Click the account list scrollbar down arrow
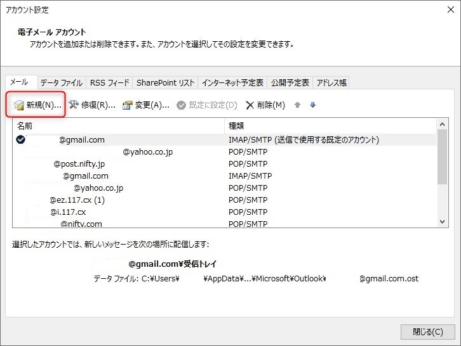 pyautogui.click(x=443, y=222)
